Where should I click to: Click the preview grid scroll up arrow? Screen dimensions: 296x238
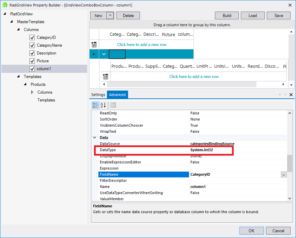[291, 32]
